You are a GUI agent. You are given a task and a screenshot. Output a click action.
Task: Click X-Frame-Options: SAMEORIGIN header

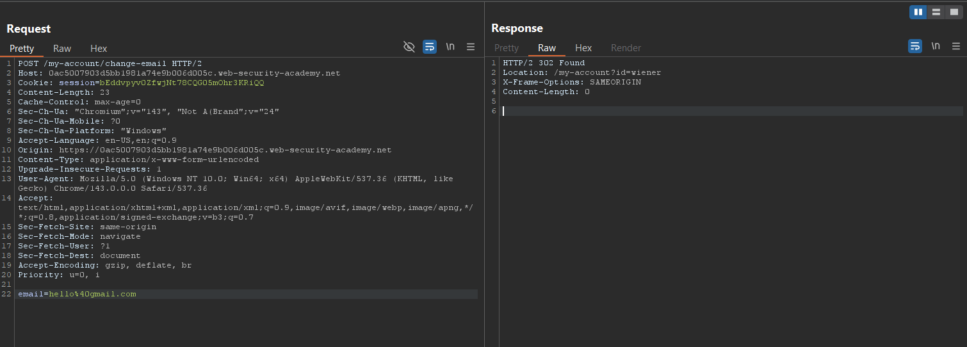click(572, 82)
